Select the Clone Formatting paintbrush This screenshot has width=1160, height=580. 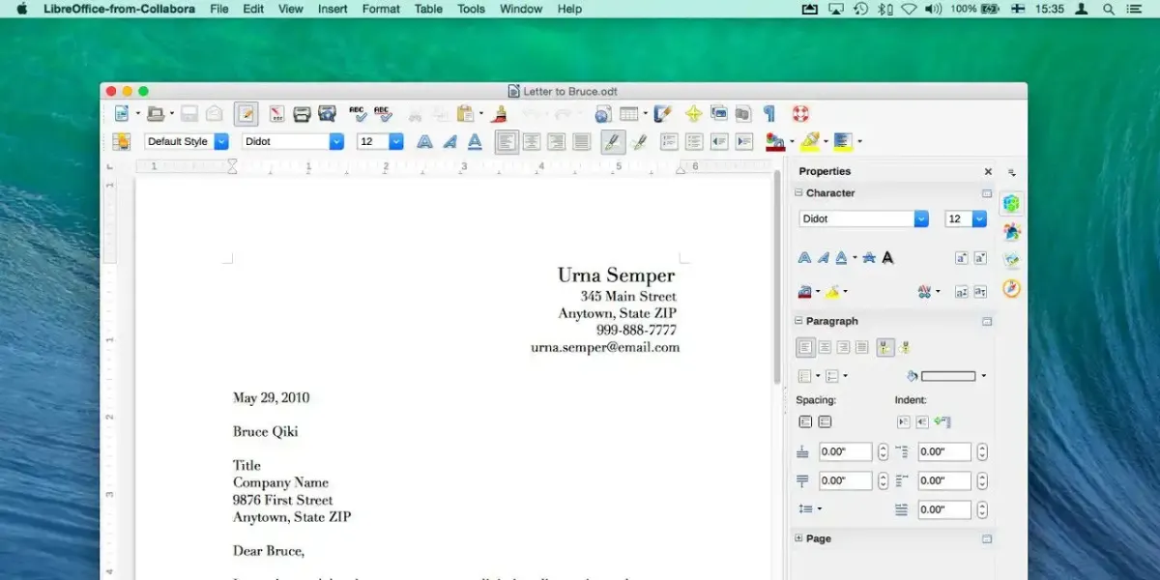click(x=500, y=114)
